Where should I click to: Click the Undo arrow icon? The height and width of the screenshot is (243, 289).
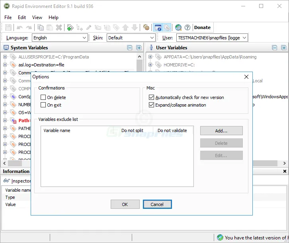tap(20, 27)
